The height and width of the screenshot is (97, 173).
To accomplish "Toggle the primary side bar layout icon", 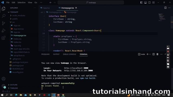I will click(141, 2).
